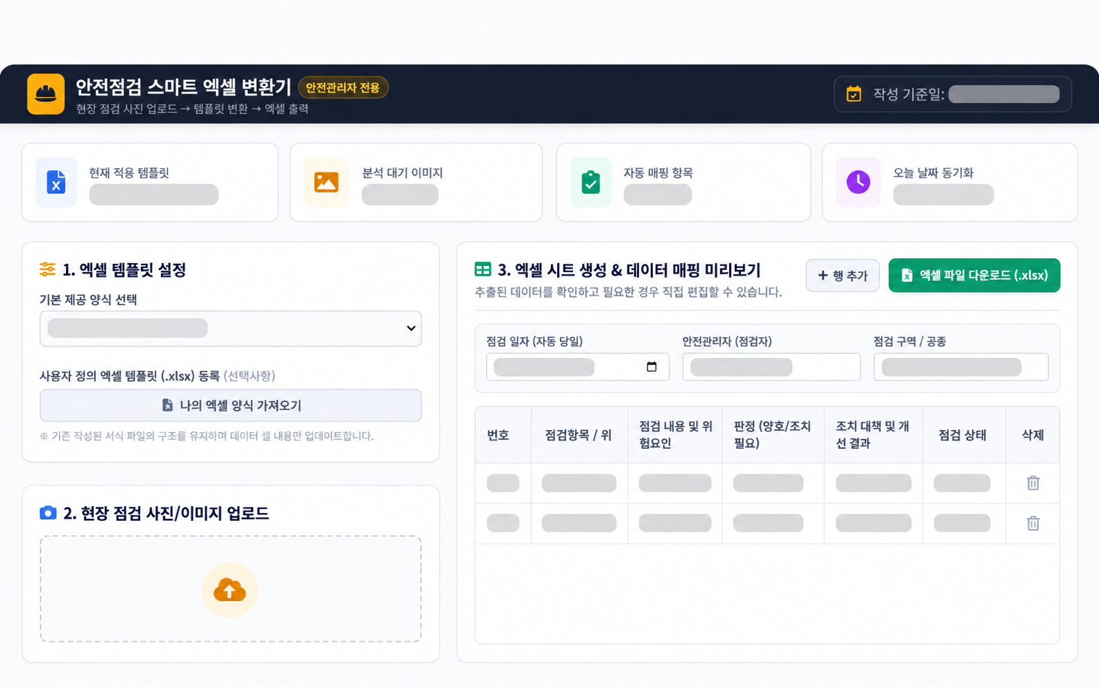1099x687 pixels.
Task: Click the 안전관리자 전용 badge
Action: (x=343, y=88)
